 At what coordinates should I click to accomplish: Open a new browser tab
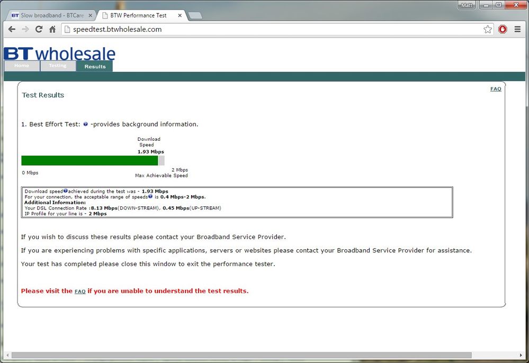point(195,15)
